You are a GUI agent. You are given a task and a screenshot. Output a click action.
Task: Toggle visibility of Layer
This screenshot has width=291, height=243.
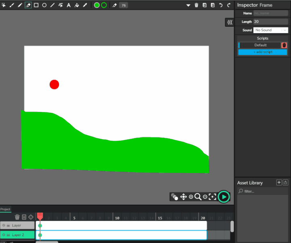click(4, 225)
